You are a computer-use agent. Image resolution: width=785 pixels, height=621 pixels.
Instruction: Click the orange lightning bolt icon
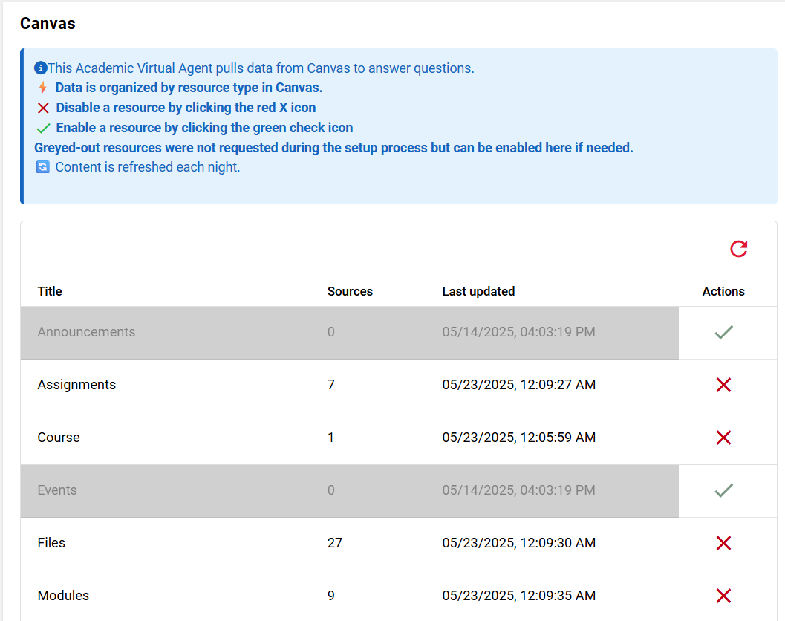tap(42, 88)
